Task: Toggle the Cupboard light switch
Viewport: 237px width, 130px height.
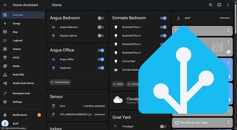Action: click(101, 68)
